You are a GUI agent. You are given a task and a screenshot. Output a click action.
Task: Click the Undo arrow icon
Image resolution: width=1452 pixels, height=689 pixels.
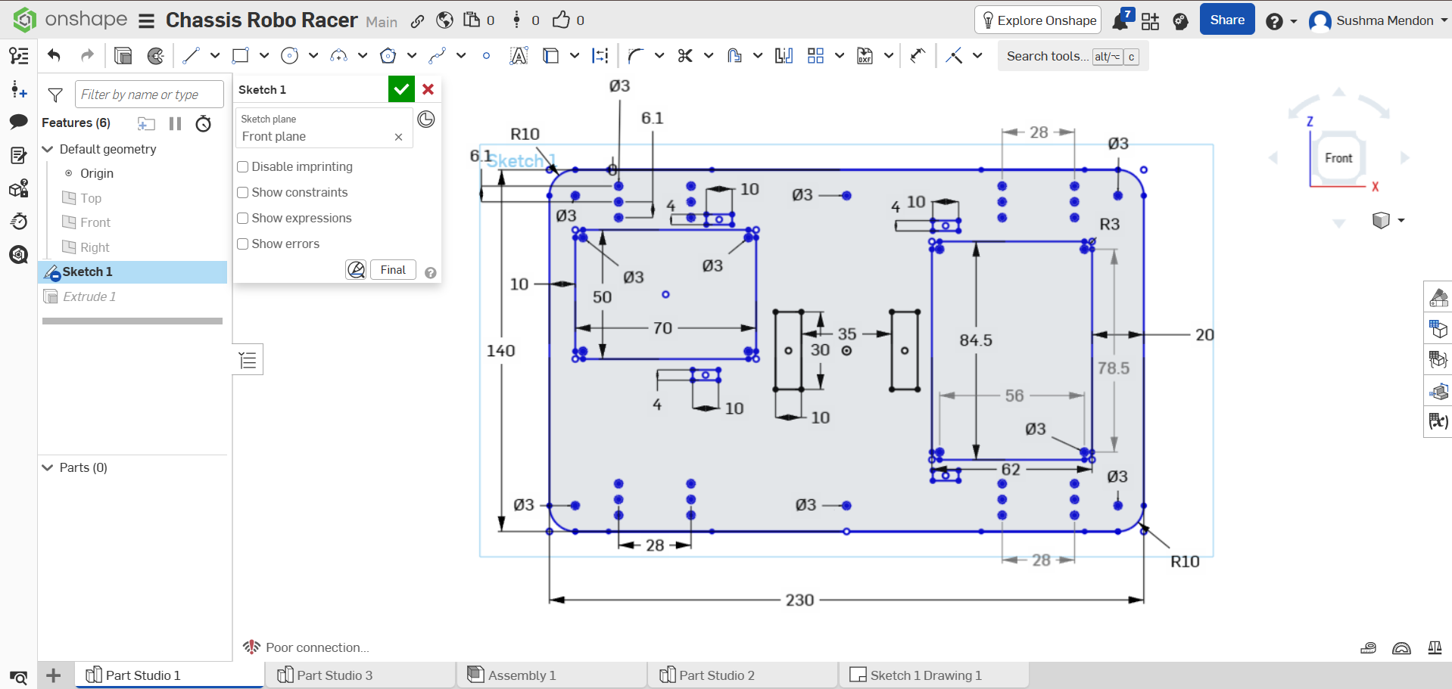(54, 55)
